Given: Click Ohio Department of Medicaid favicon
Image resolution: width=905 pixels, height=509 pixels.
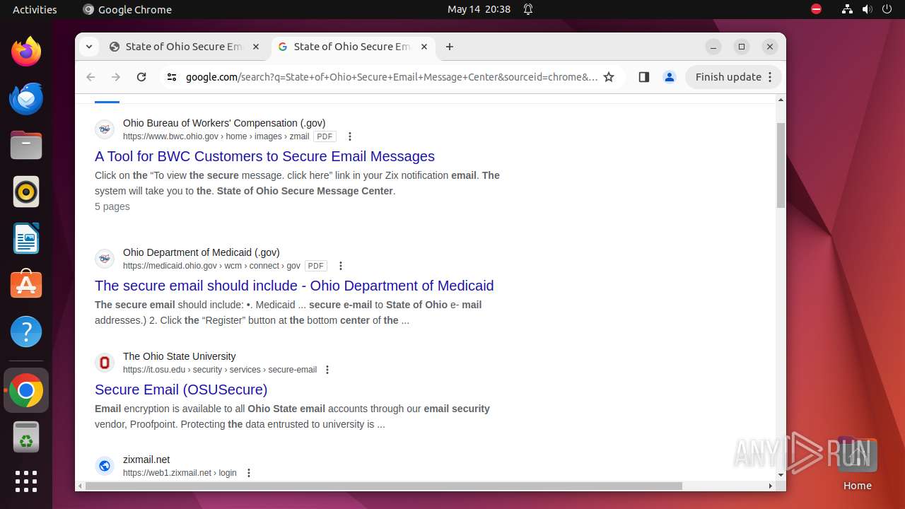Looking at the screenshot, I should coord(105,259).
